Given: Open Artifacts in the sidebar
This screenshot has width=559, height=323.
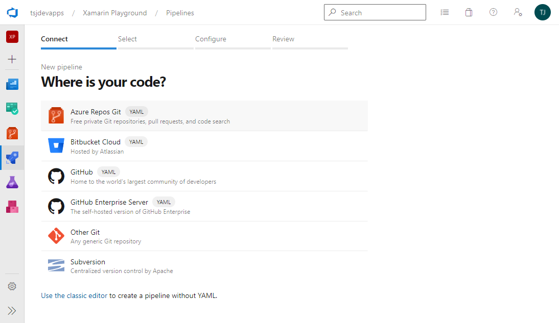Looking at the screenshot, I should (12, 207).
